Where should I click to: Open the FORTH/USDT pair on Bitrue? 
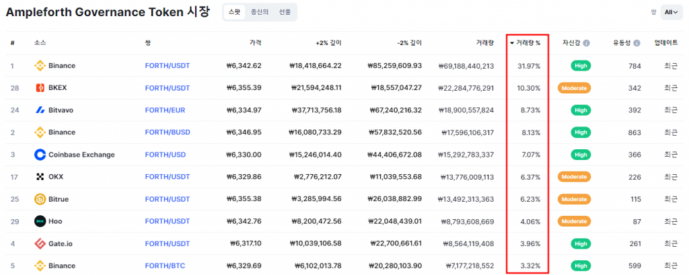click(x=168, y=199)
